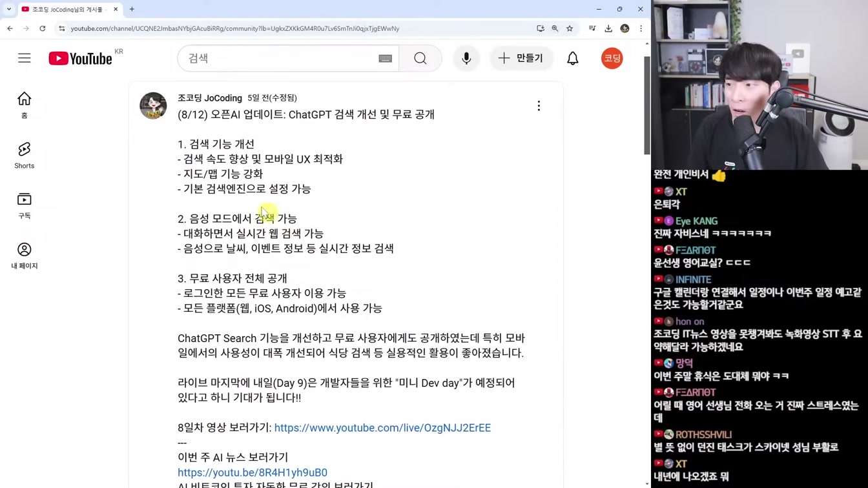Click chat username hon on
This screenshot has height=488, width=868.
coord(690,321)
